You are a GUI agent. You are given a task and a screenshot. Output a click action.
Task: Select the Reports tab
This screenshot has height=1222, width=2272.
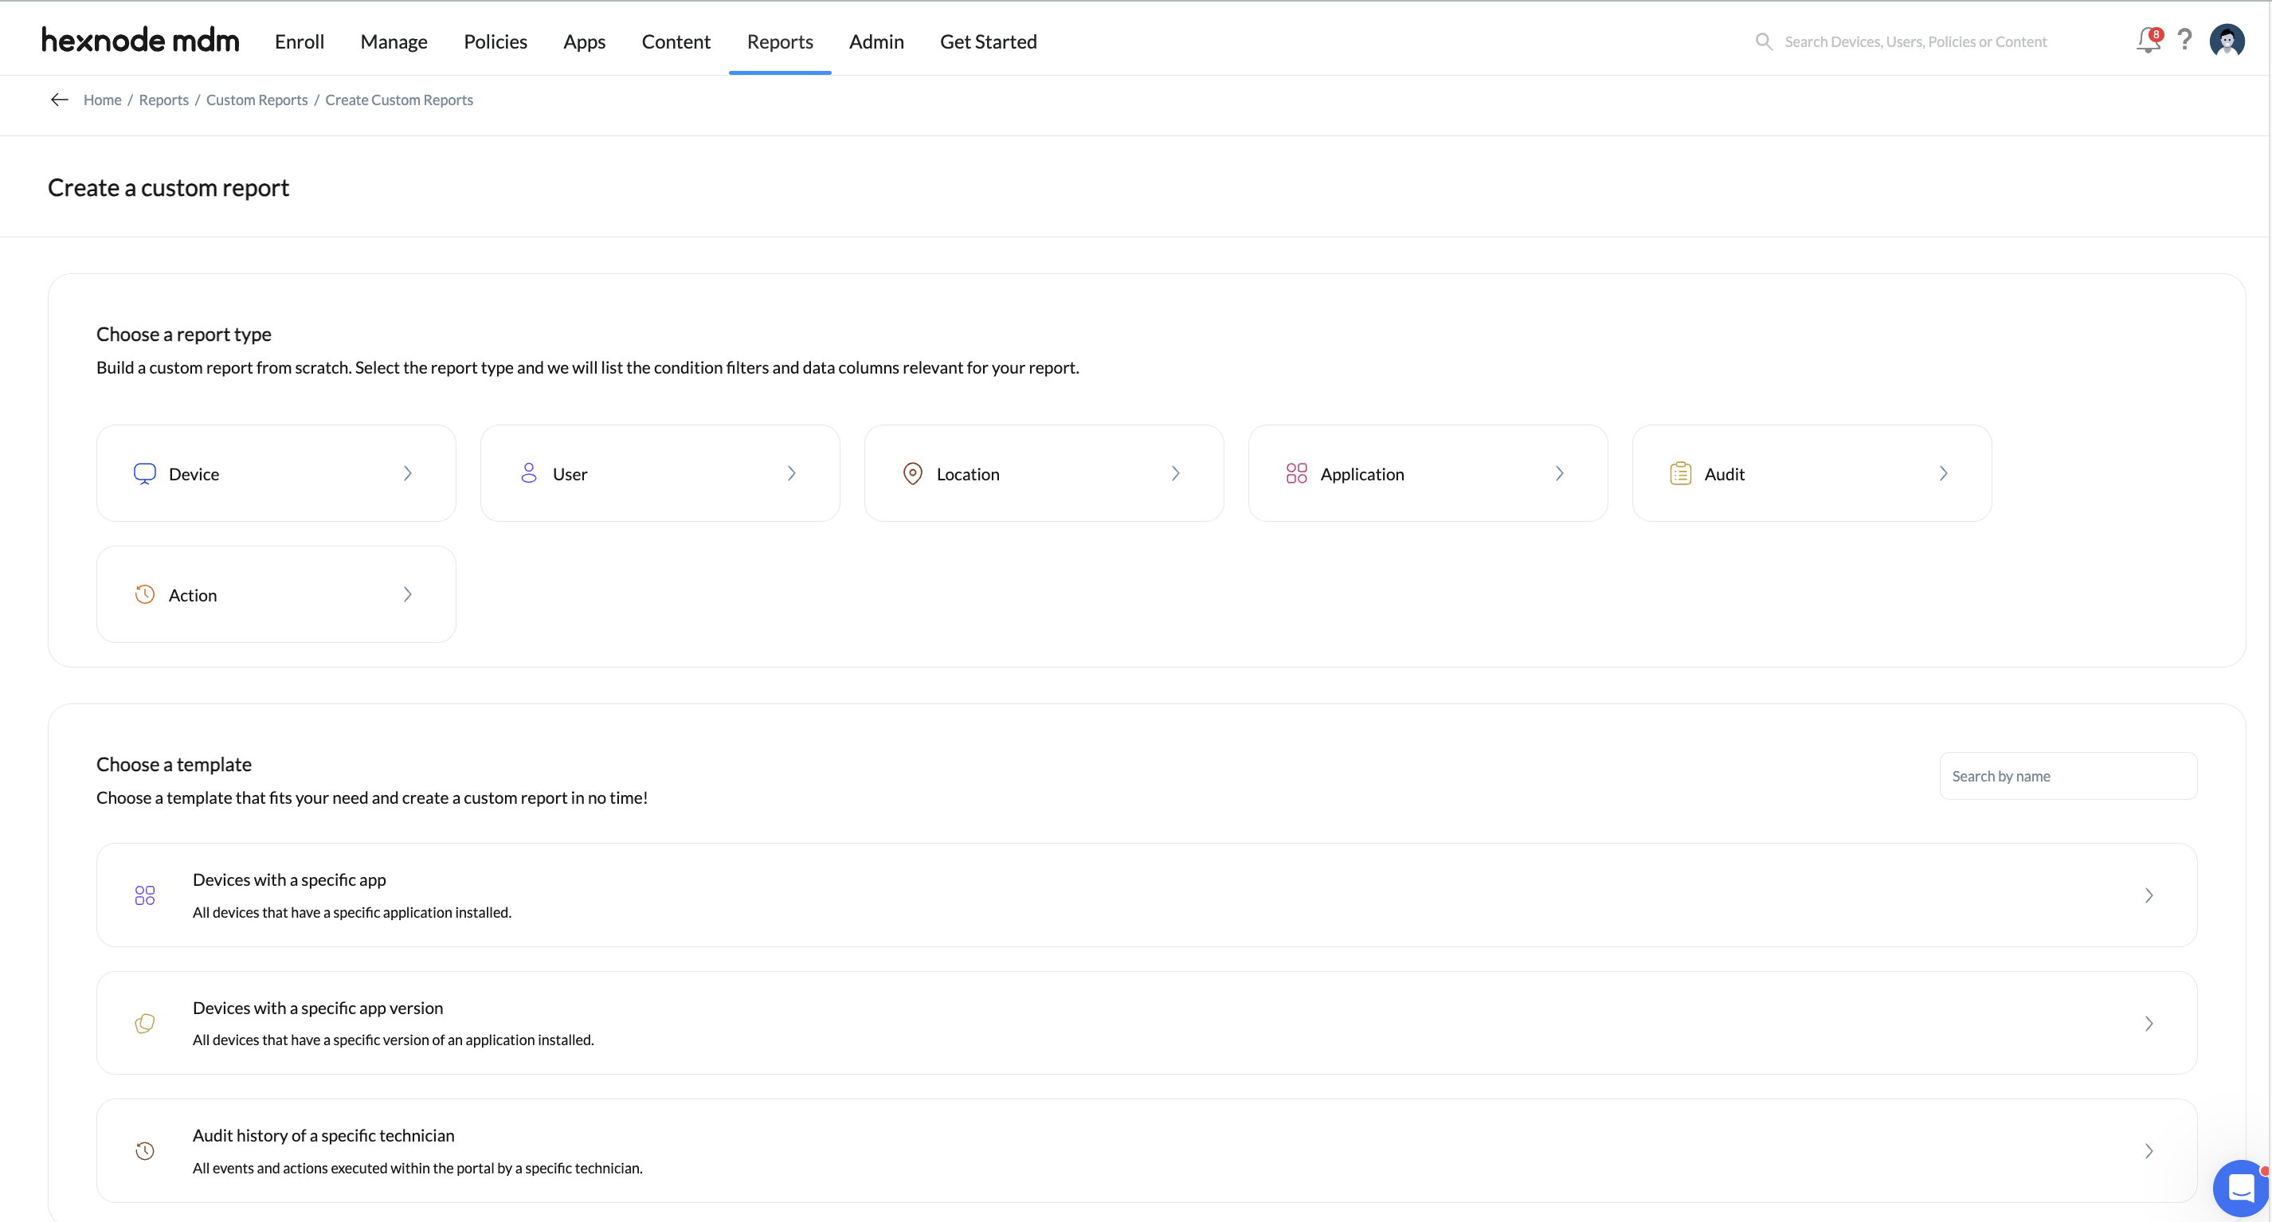click(781, 41)
